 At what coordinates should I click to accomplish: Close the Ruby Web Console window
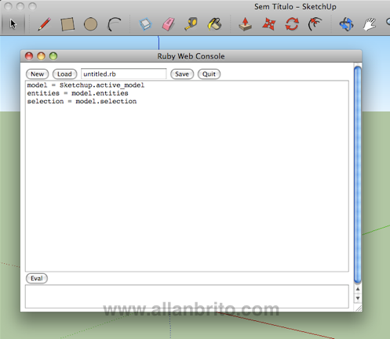pos(29,56)
